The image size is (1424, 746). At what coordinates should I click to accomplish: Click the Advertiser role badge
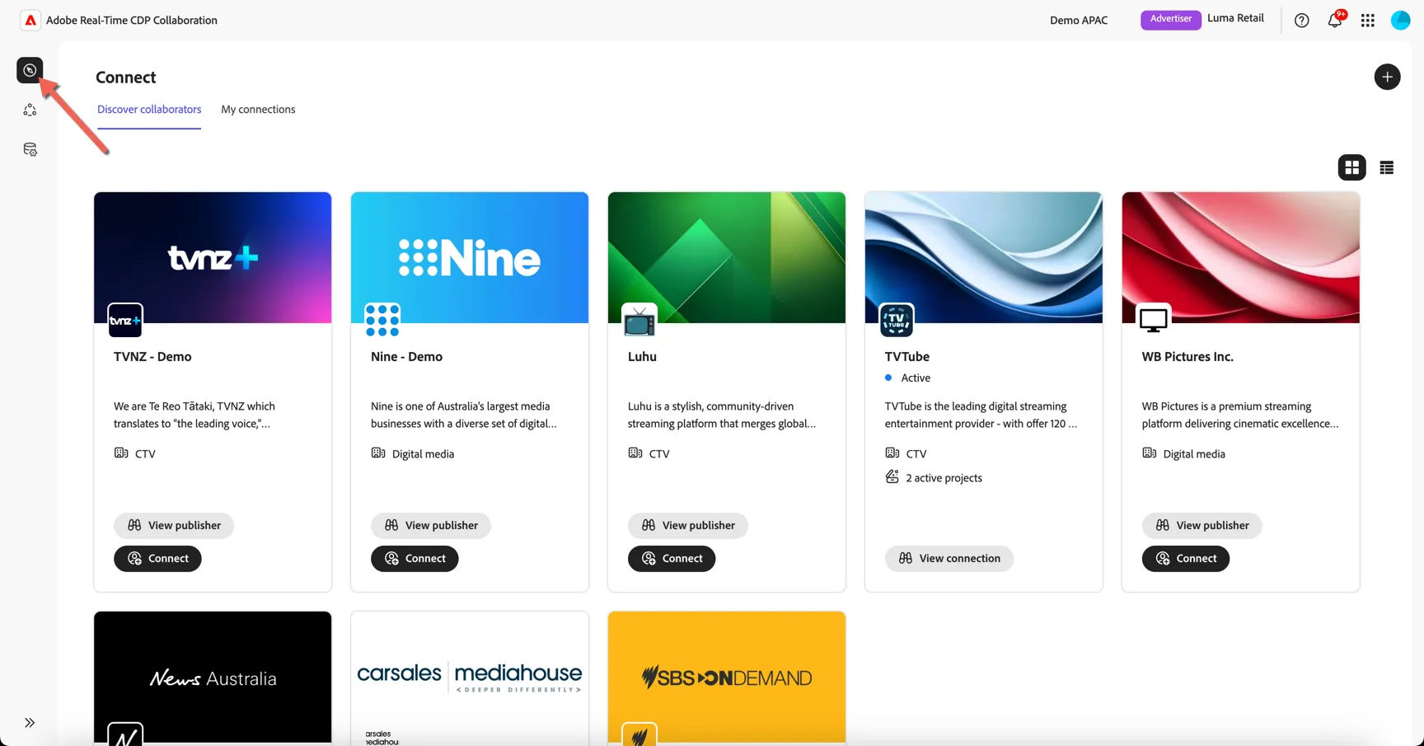click(x=1170, y=19)
